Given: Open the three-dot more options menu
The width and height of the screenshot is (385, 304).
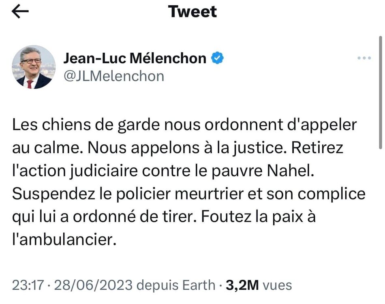Looking at the screenshot, I should point(364,59).
